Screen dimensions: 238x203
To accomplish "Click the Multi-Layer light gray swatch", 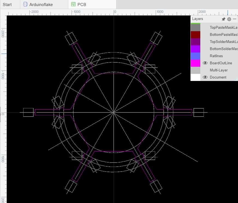I will coord(195,70).
